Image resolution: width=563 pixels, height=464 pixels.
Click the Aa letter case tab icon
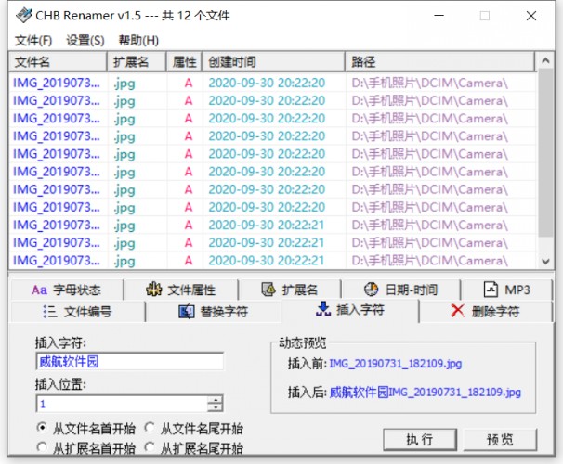39,290
